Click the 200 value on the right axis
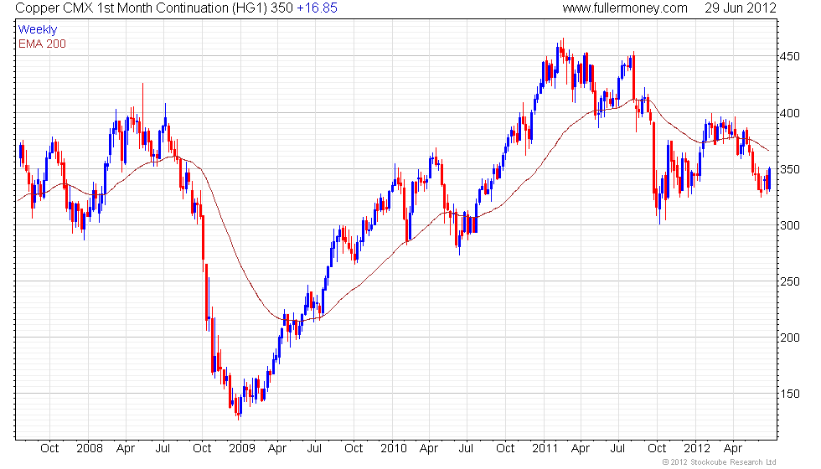 point(789,338)
